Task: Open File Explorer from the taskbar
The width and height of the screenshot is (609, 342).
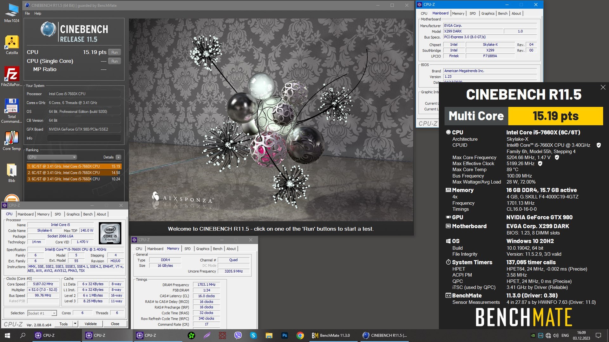Action: (269, 335)
